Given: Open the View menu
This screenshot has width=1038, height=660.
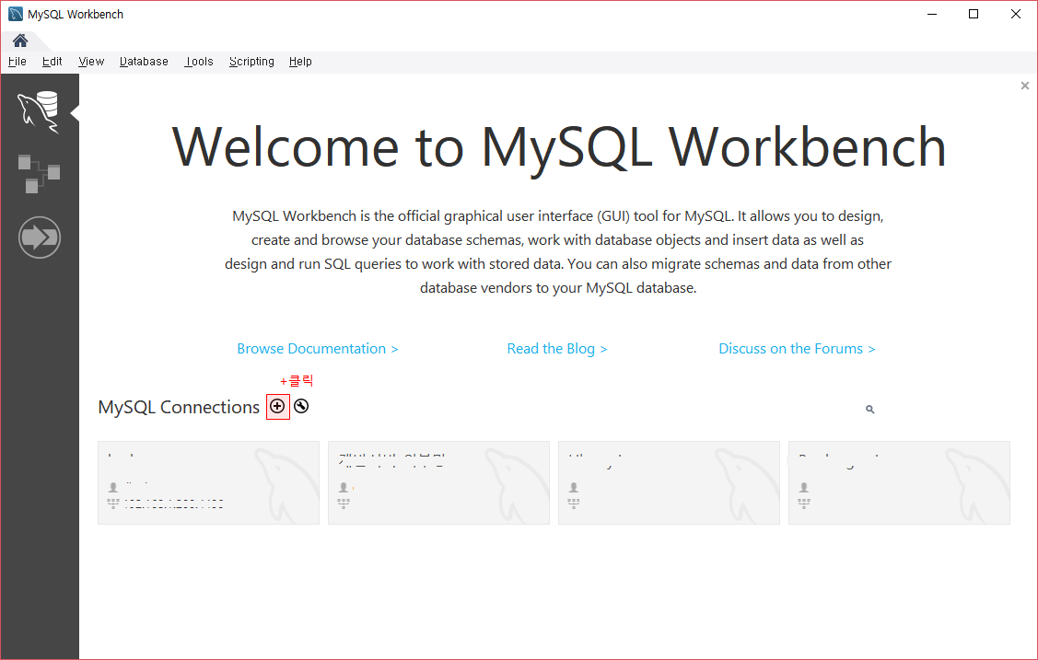Looking at the screenshot, I should 91,62.
